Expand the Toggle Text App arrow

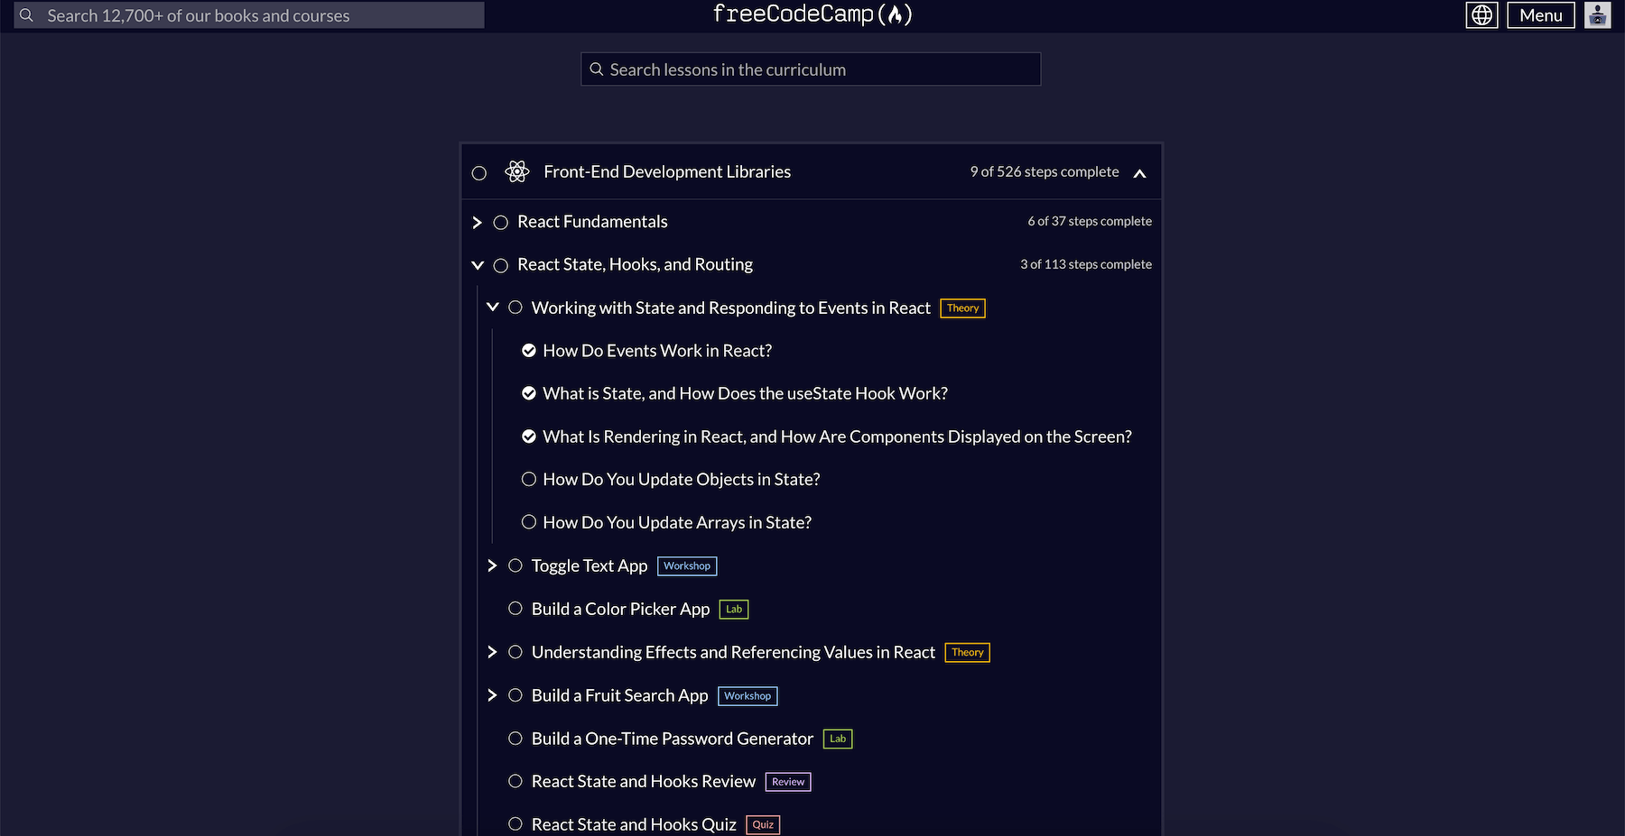pos(492,565)
